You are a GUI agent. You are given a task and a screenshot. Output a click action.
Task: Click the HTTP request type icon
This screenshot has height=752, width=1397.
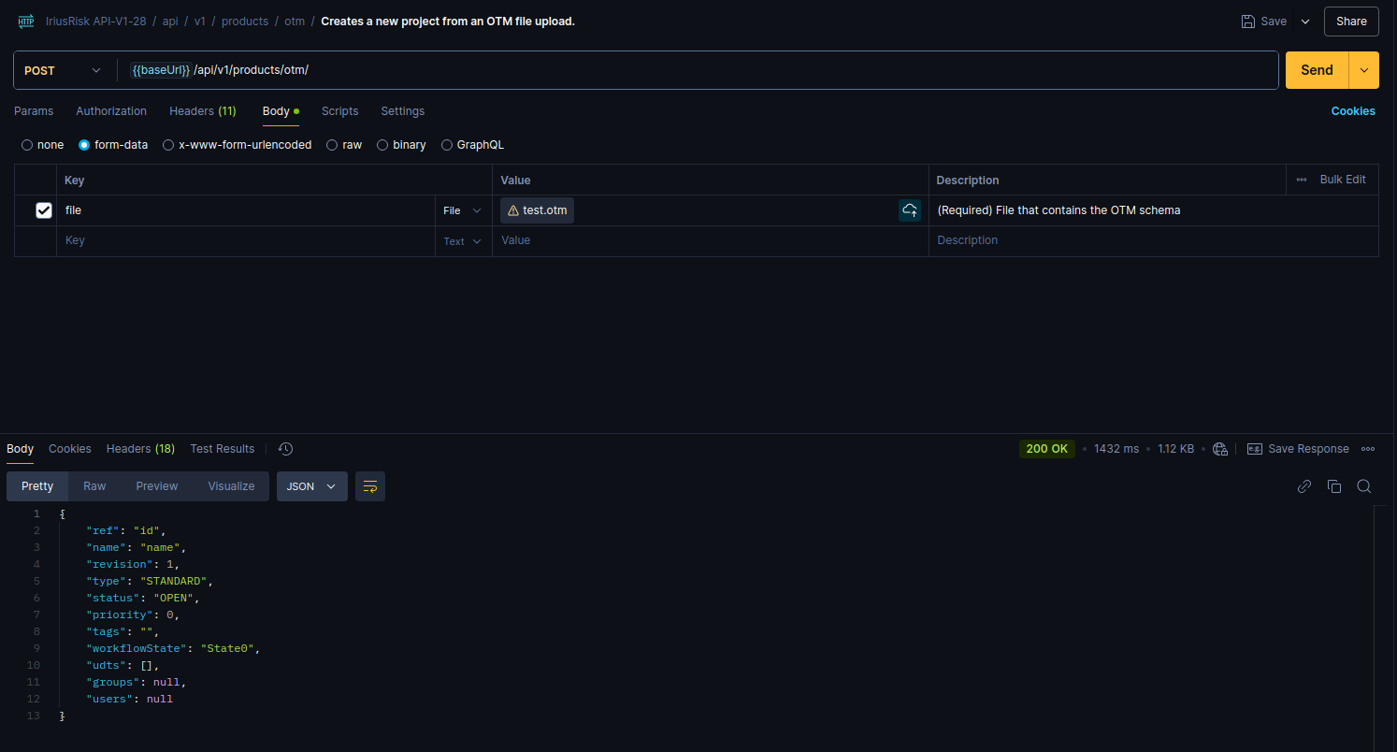click(26, 21)
